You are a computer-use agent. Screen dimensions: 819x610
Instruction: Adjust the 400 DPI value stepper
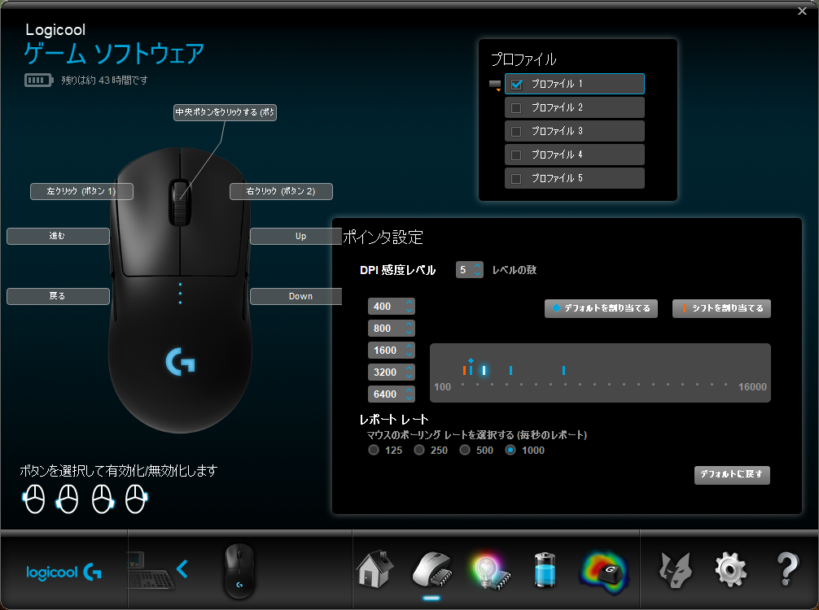[x=409, y=307]
